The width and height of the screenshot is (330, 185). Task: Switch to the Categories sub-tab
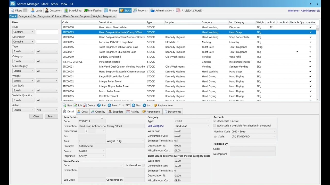tap(24, 16)
